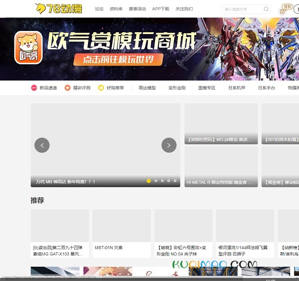Open 【揭皇榜】摩动核 card
The image size is (299, 281).
(x=280, y=167)
